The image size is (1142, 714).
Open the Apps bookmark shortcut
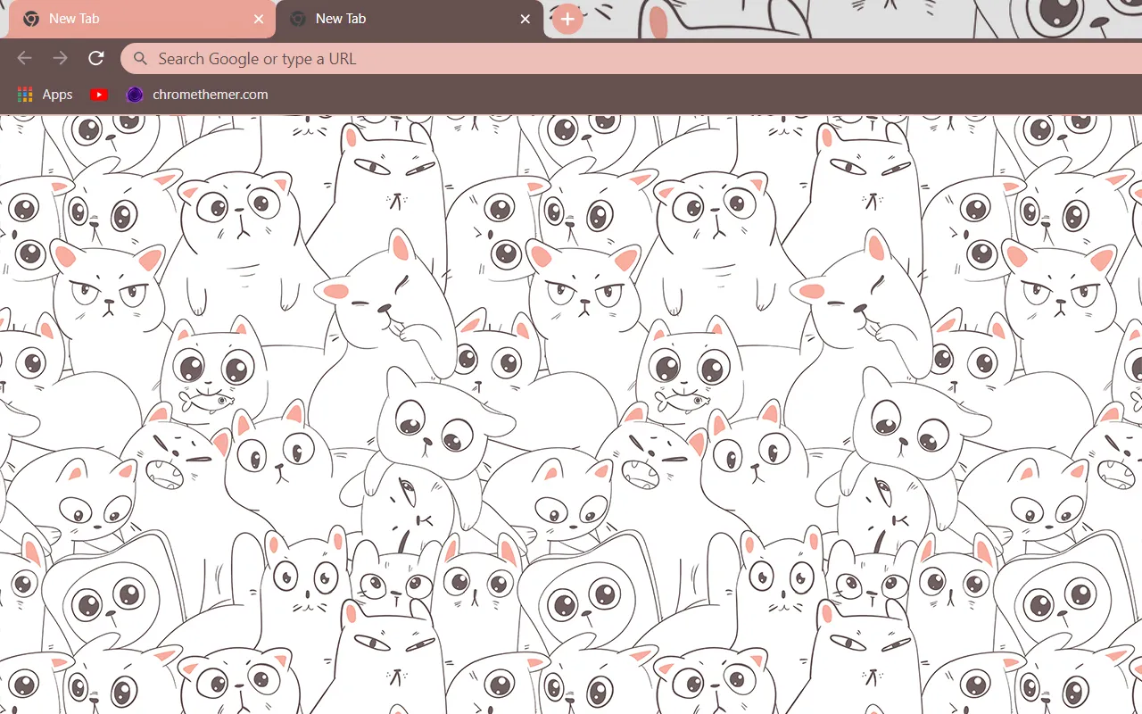[45, 95]
